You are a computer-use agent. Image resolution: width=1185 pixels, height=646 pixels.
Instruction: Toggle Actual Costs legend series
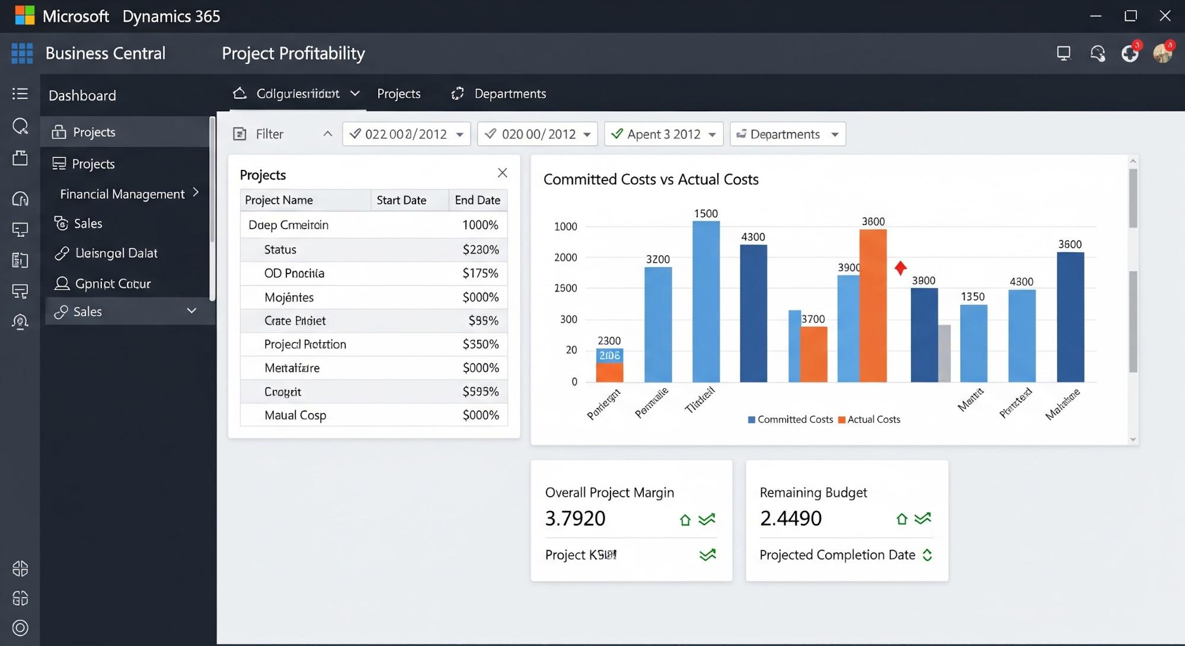(x=869, y=419)
